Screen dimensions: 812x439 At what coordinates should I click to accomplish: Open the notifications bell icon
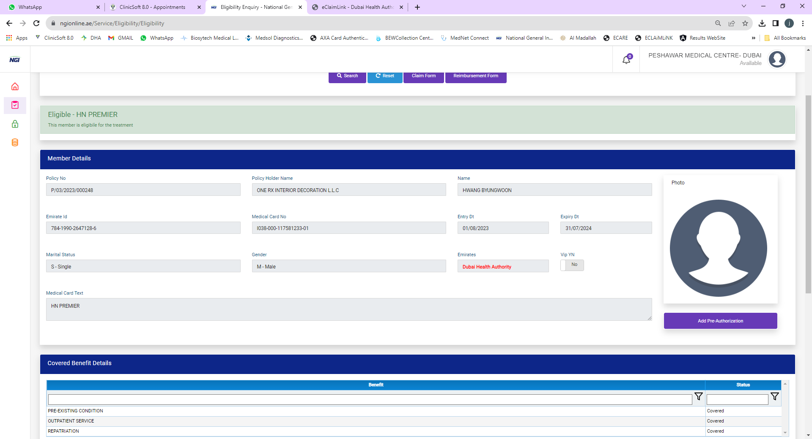click(626, 60)
